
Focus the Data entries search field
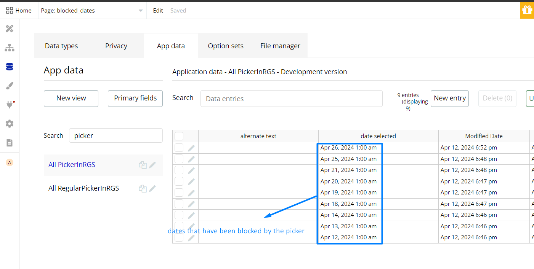point(291,99)
